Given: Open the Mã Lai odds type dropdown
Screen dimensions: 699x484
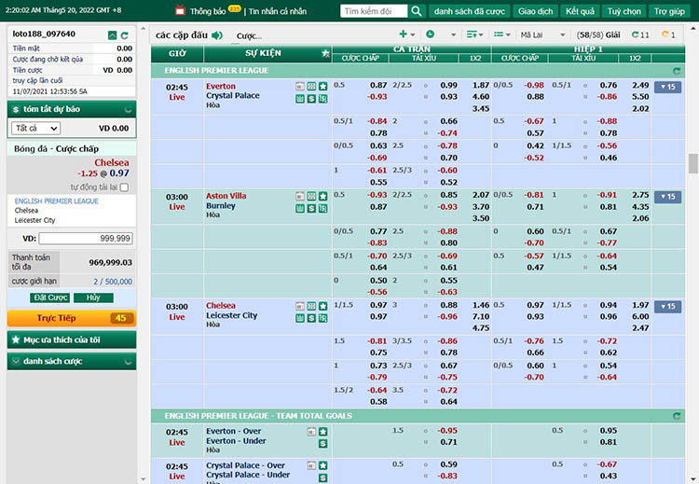Looking at the screenshot, I should tap(541, 35).
